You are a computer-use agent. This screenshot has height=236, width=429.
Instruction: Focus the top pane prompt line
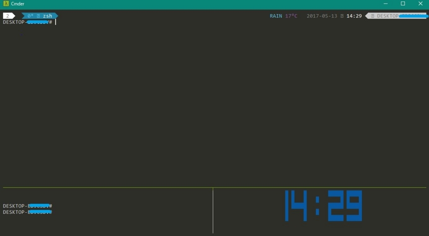(29, 22)
